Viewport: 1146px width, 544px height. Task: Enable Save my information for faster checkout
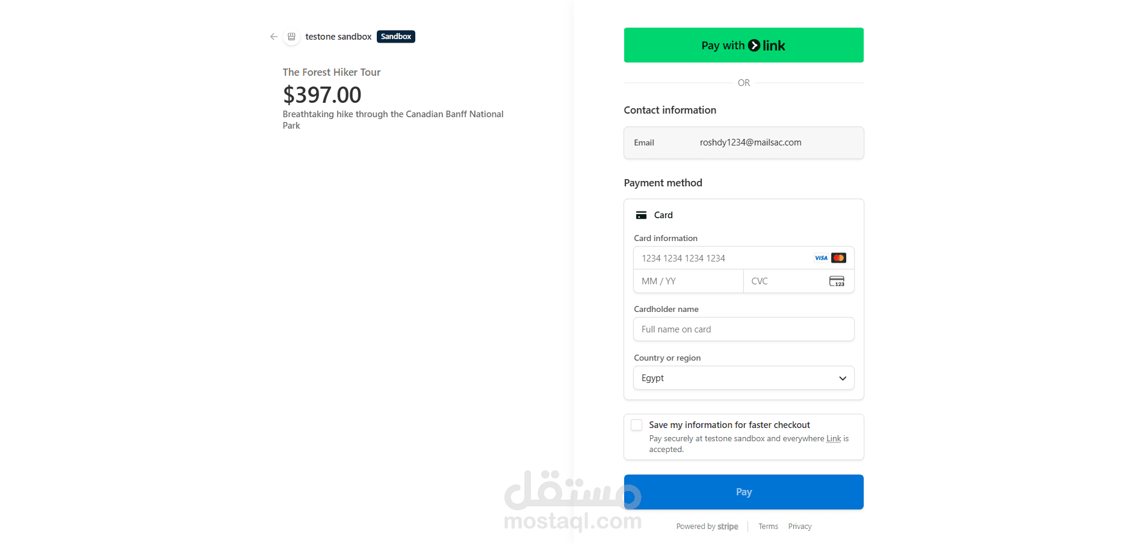(x=637, y=425)
